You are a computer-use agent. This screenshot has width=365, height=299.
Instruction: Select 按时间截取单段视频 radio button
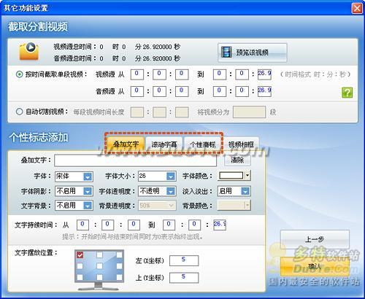pos(20,74)
